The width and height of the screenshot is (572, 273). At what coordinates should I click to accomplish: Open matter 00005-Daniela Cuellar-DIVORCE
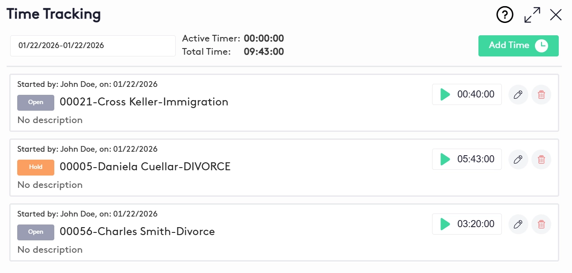(x=145, y=167)
